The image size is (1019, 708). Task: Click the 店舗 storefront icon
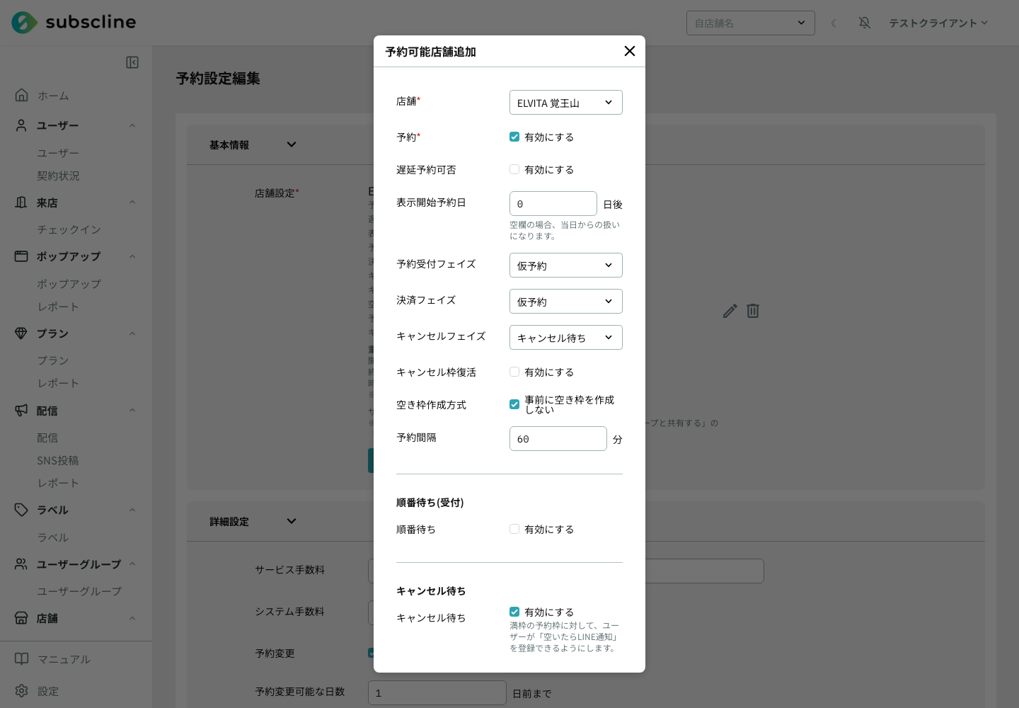pos(21,618)
